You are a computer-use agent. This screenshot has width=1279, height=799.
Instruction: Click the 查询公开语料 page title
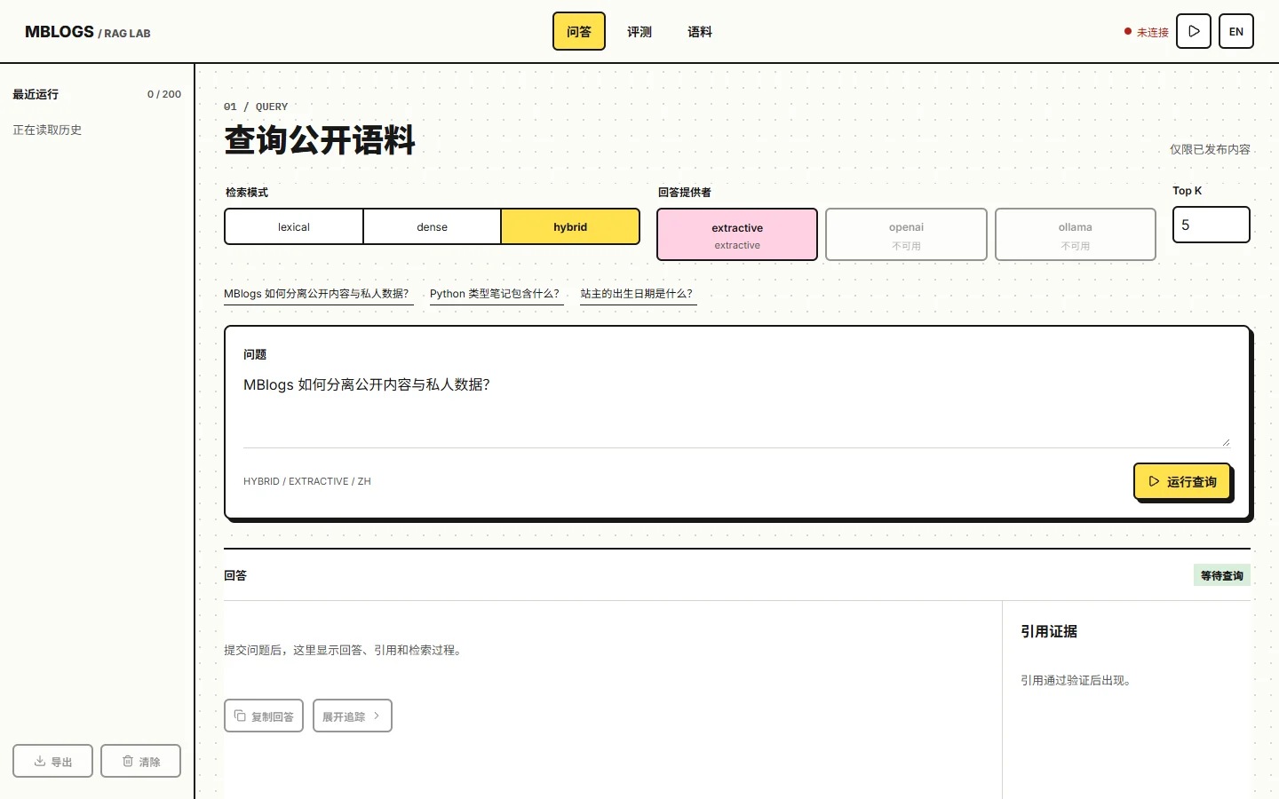tap(320, 140)
